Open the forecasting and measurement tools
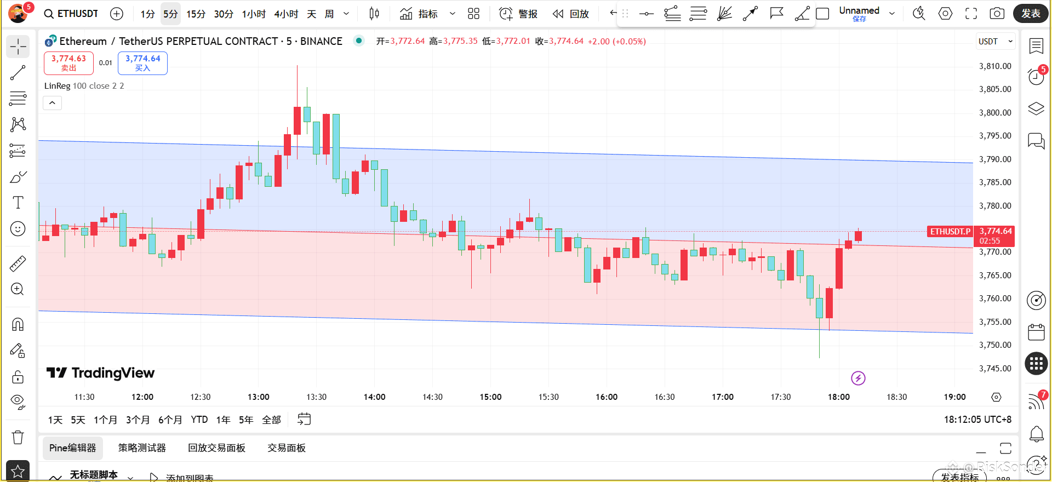 tap(18, 151)
